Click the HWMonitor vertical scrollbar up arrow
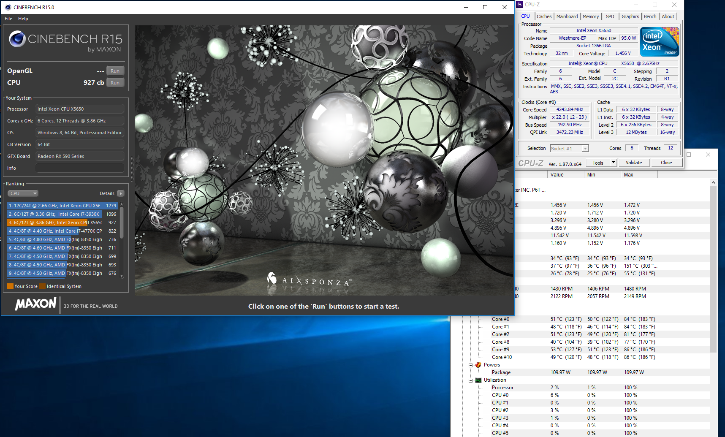This screenshot has height=437, width=725. 713,182
